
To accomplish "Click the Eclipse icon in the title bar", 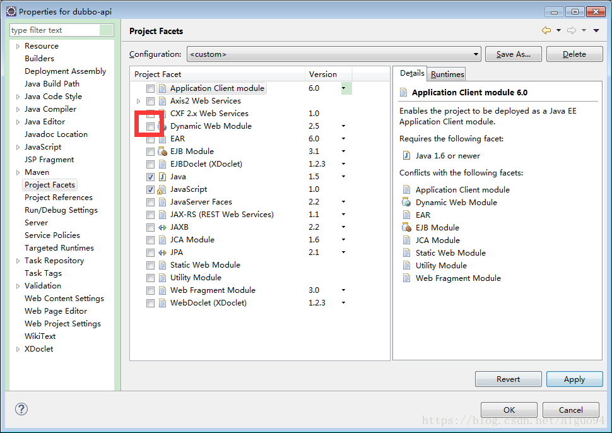I will 11,11.
